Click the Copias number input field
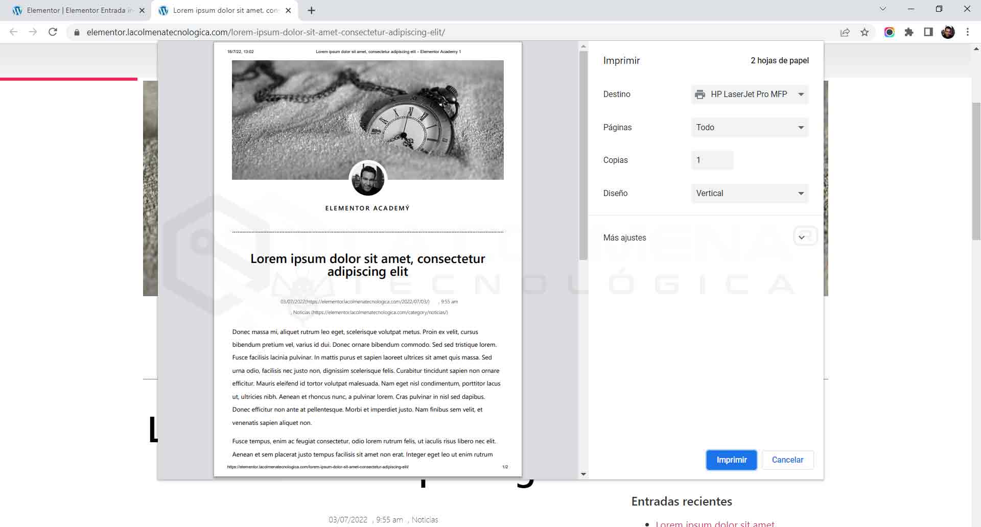The width and height of the screenshot is (981, 527). click(x=712, y=160)
